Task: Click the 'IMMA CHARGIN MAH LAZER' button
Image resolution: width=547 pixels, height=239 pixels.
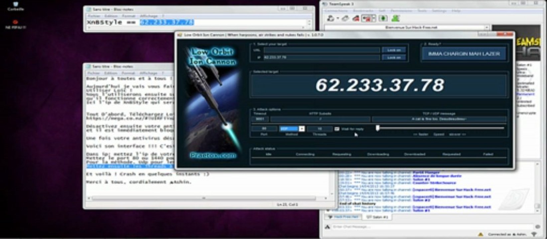Action: [464, 53]
